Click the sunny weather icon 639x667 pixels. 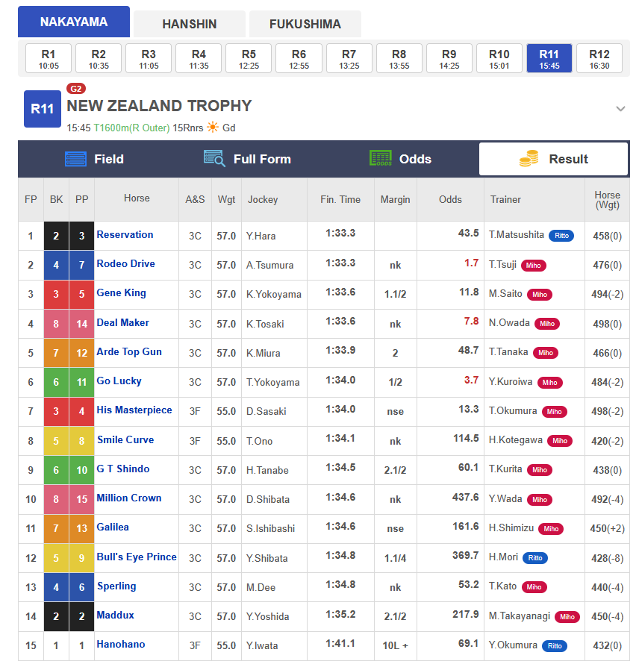(213, 127)
